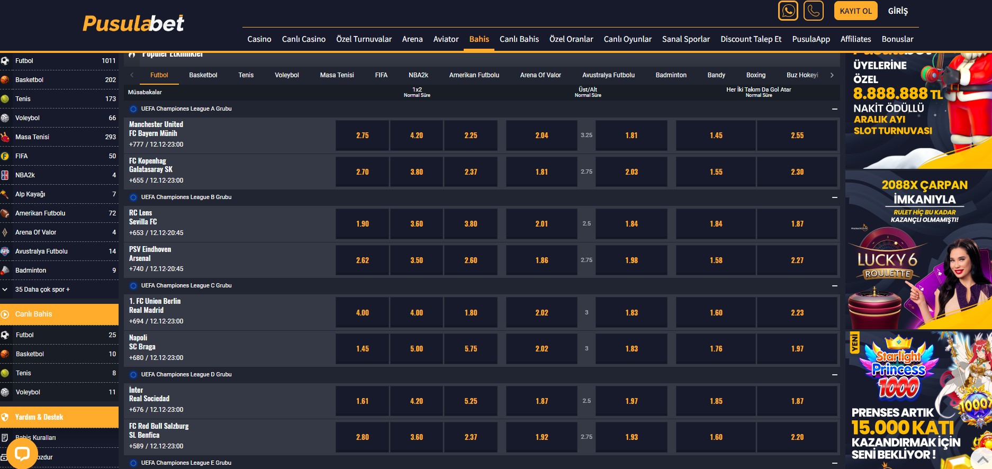Expand 35 Daha çok spor list
This screenshot has width=992, height=469.
[x=42, y=290]
